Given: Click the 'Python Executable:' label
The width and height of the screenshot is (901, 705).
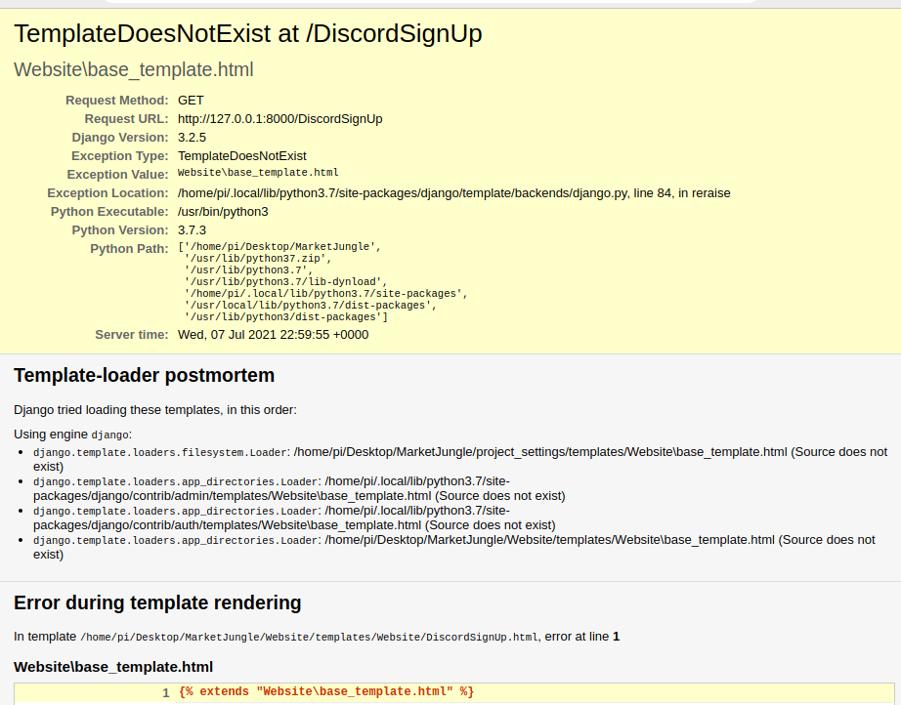Looking at the screenshot, I should [x=109, y=211].
